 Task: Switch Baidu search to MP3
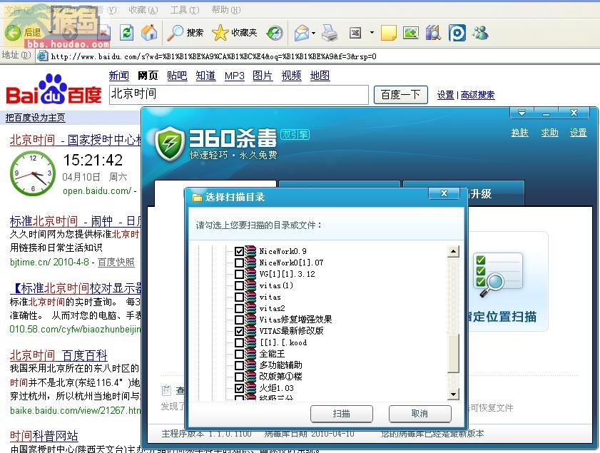point(234,76)
